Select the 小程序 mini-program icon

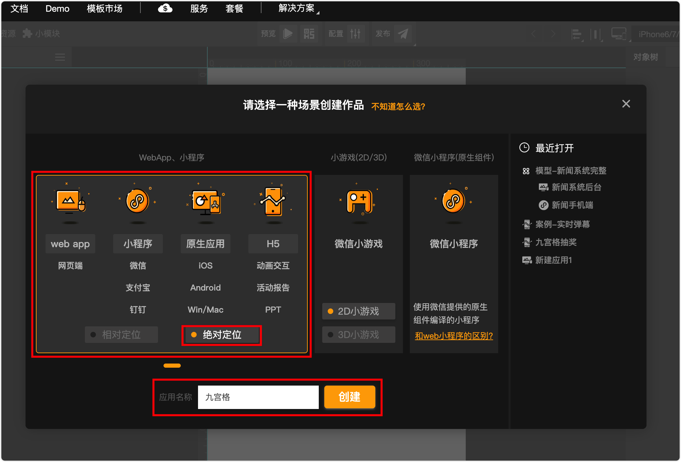138,201
